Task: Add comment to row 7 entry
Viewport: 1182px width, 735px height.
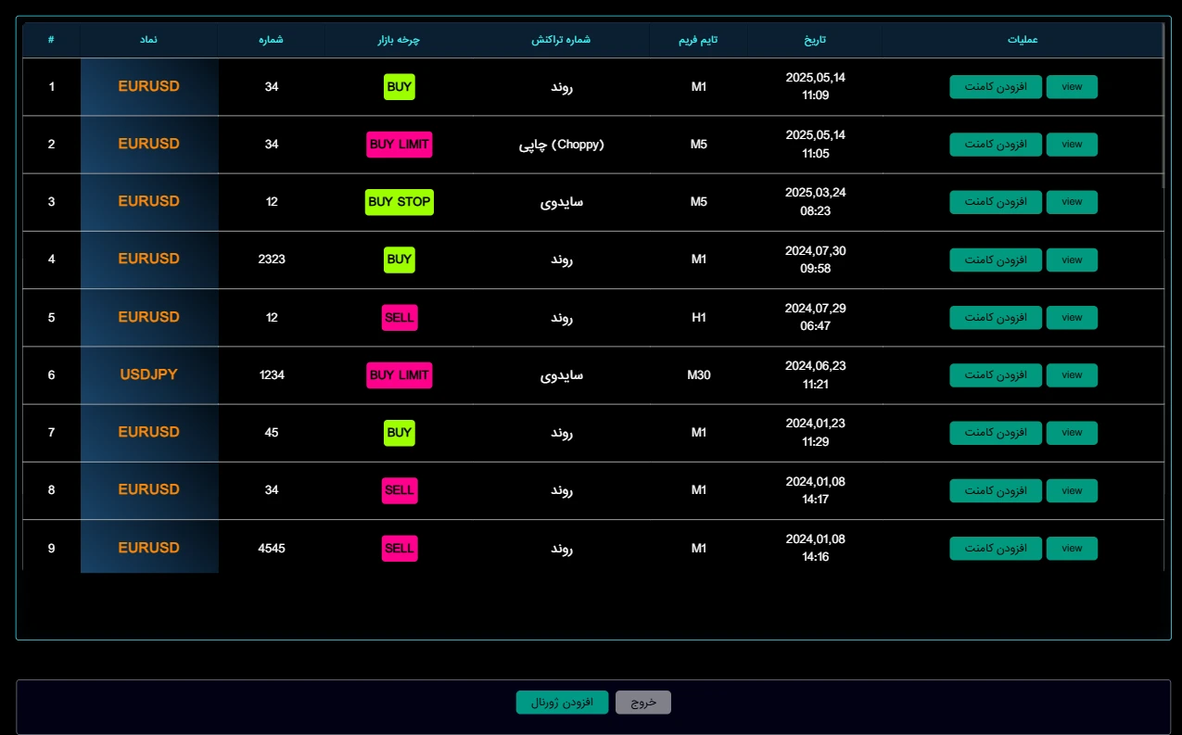Action: (x=995, y=433)
